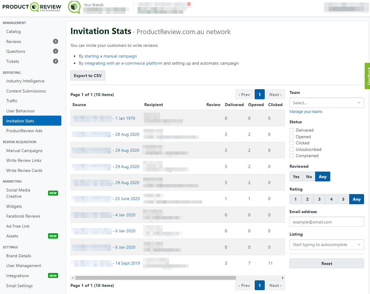Click the Source column header
Viewport: 370px width, 294px height.
(x=79, y=105)
